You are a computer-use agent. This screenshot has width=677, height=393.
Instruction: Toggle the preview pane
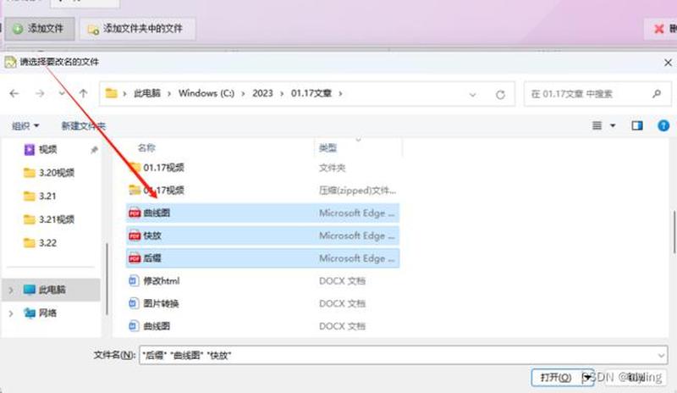tap(637, 126)
